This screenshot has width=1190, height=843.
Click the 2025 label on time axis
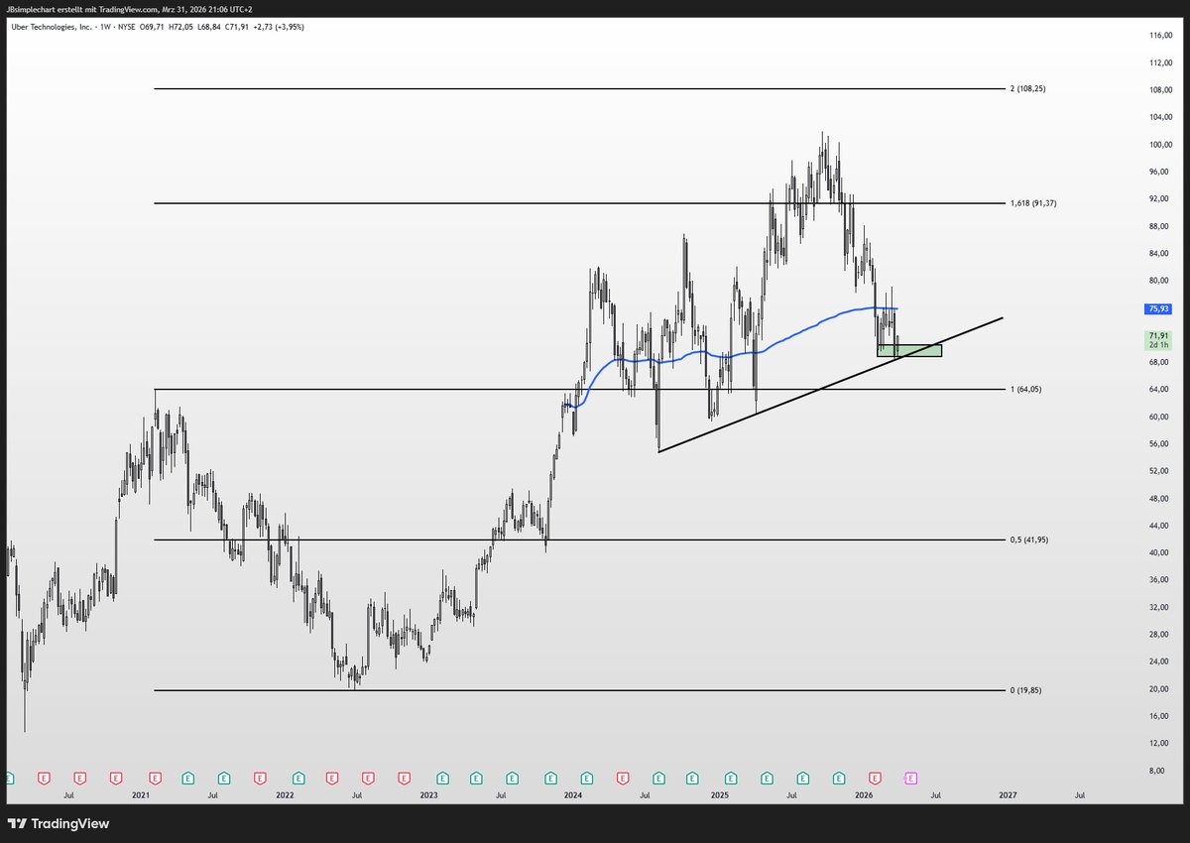coord(719,795)
